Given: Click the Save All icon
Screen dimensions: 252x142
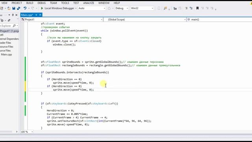Looking at the screenshot, I should click(x=19, y=8).
